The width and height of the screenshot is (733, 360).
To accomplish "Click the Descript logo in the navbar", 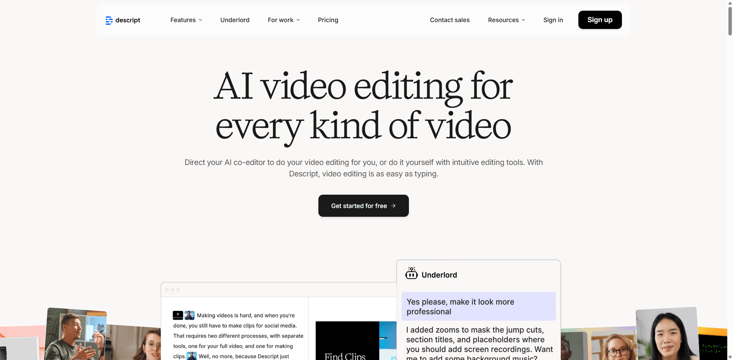I will (123, 20).
